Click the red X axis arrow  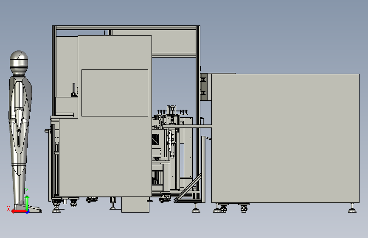tap(19, 211)
